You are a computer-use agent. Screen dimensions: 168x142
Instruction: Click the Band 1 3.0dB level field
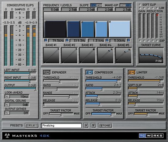(x=52, y=9)
